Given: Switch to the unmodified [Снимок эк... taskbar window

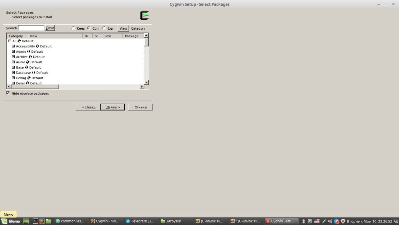Looking at the screenshot, I should point(210,221).
